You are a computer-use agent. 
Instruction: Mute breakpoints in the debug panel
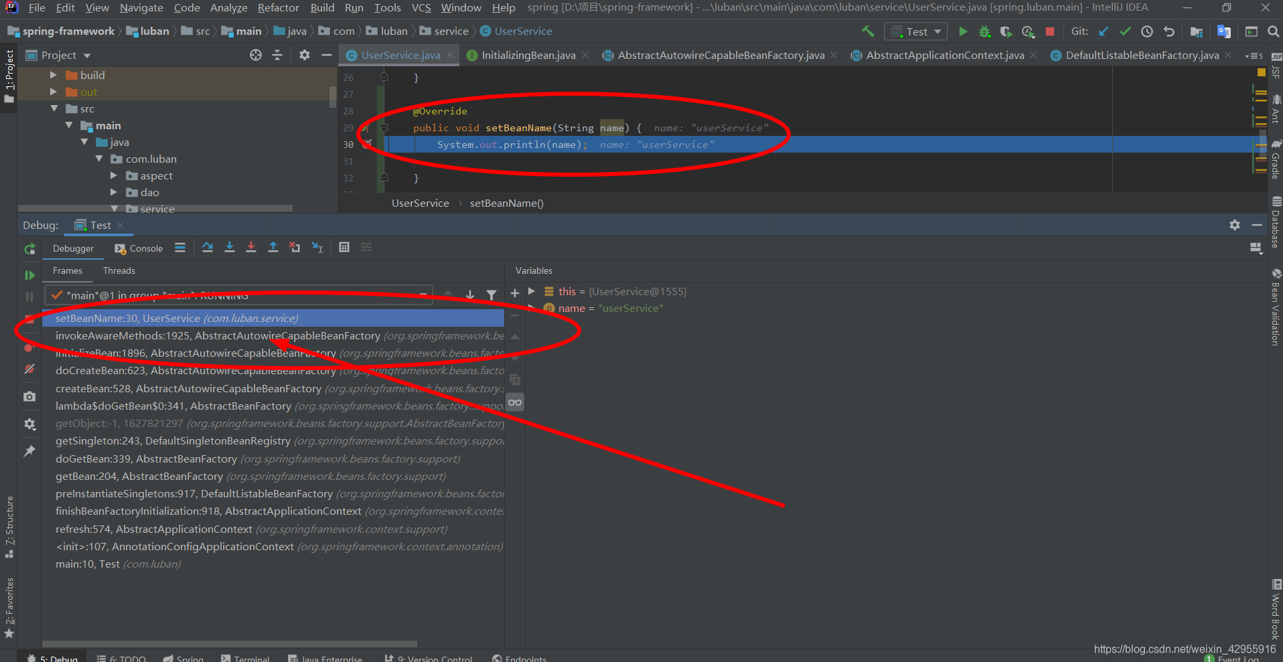coord(29,369)
